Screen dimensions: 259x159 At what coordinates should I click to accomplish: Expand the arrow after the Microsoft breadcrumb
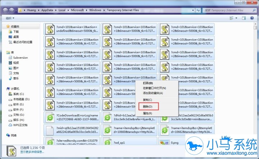(x=87, y=10)
